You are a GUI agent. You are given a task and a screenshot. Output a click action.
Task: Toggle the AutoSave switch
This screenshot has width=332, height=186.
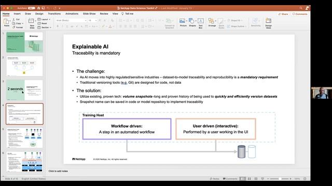click(31, 8)
